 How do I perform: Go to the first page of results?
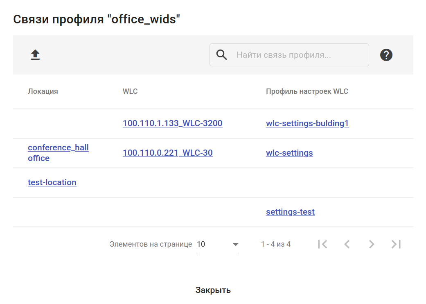322,244
